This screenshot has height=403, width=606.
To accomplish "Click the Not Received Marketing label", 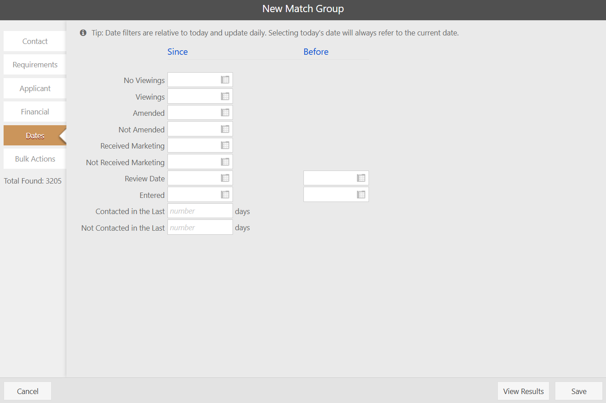I will coord(125,162).
